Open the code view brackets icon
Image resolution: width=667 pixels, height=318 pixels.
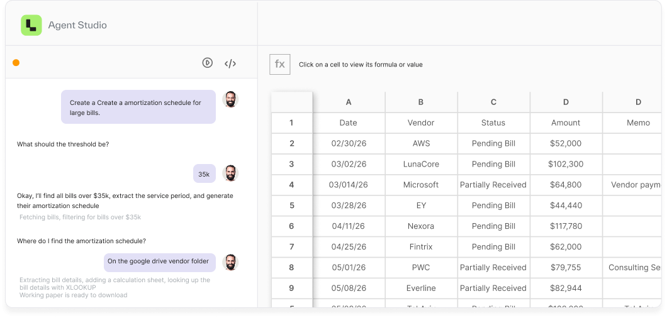230,63
